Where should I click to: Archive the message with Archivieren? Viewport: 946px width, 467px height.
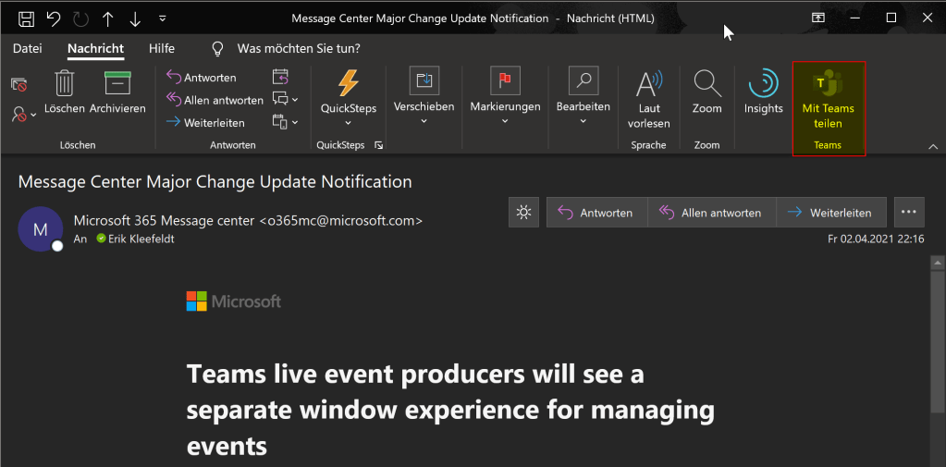(117, 92)
